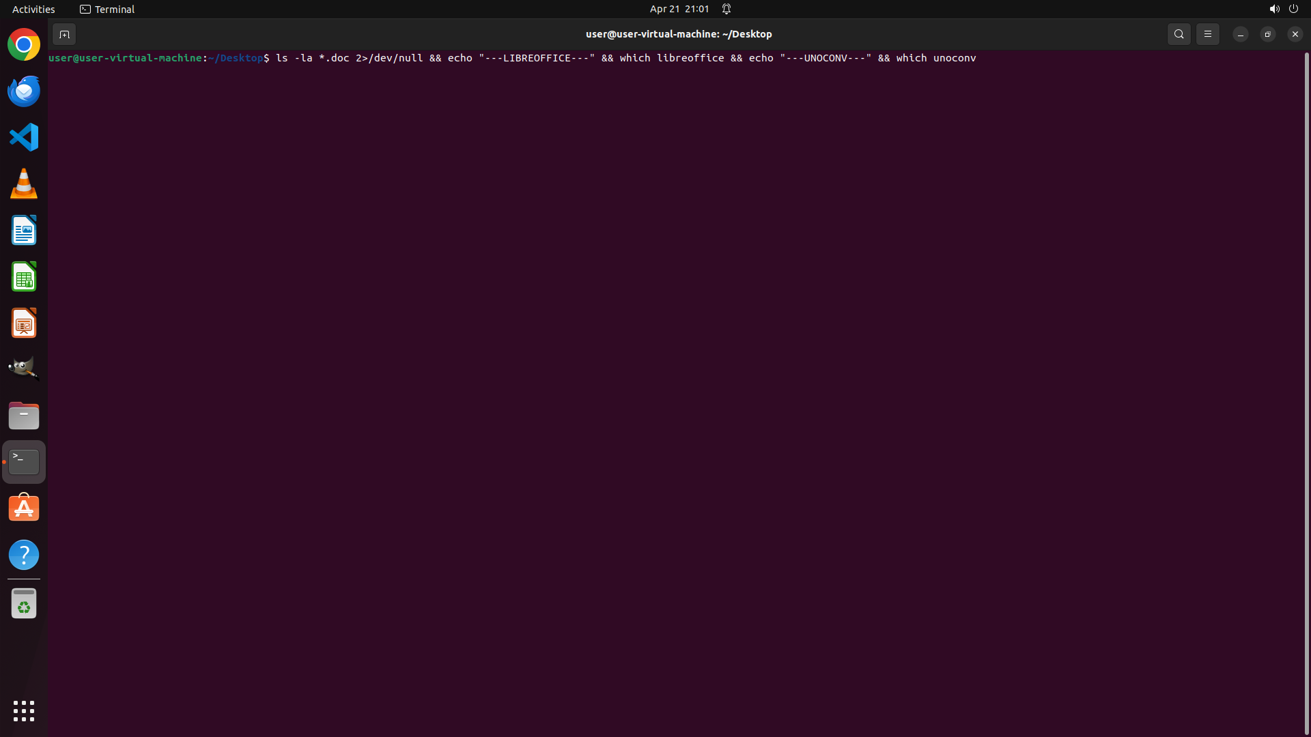Open the Terminal app menu in the top bar
This screenshot has width=1311, height=737.
pos(107,9)
